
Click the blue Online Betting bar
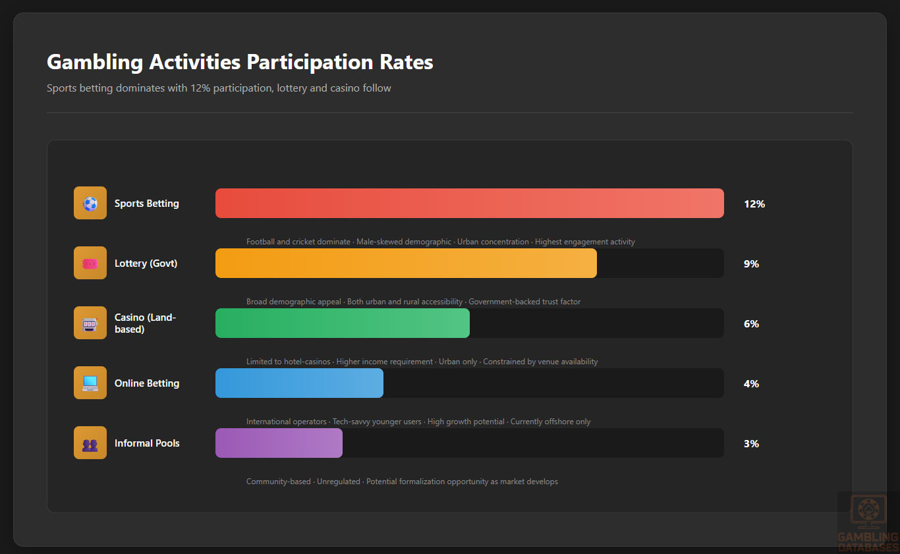pos(299,383)
